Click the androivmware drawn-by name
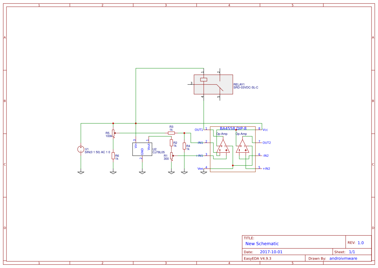The image size is (378, 268). (x=343, y=258)
